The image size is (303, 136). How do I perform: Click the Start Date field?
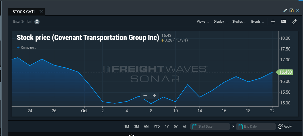click(210, 127)
